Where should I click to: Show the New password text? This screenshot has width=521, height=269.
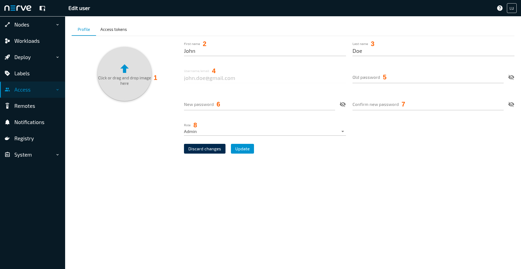(342, 105)
